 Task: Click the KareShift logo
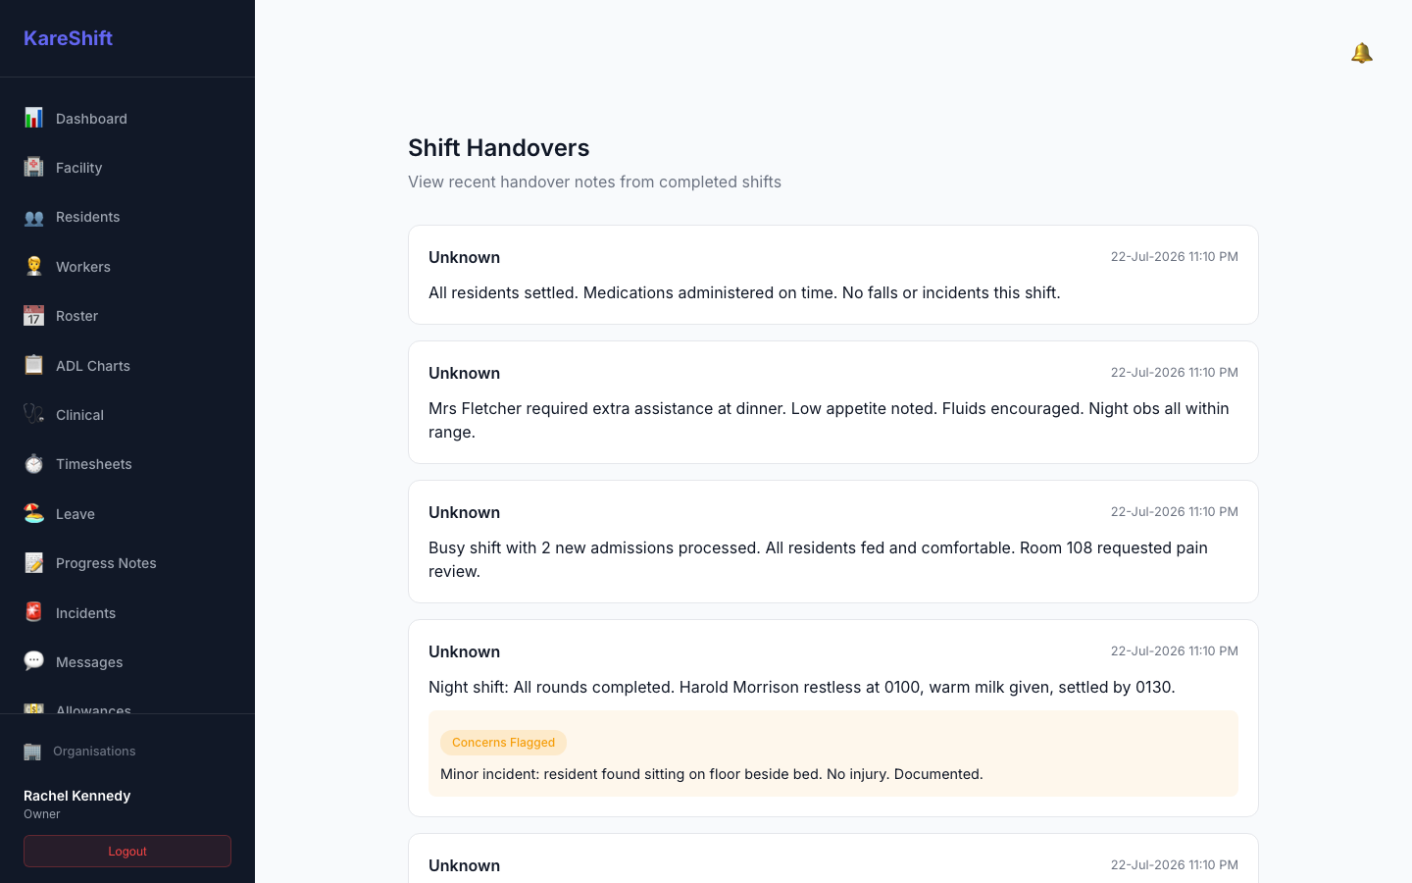(x=68, y=38)
